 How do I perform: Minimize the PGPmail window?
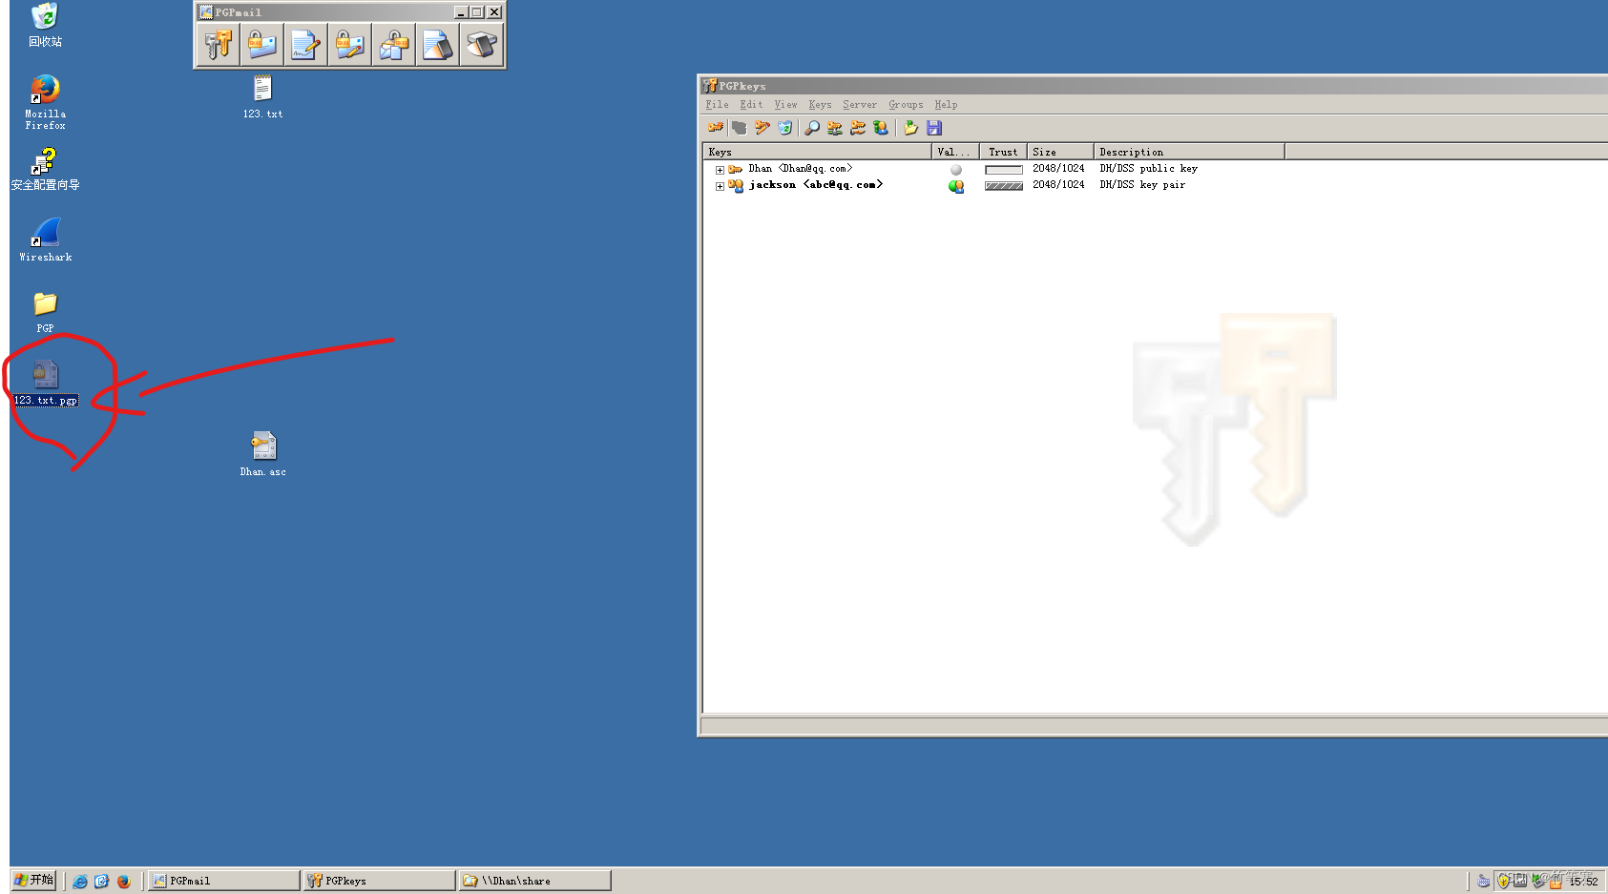click(461, 12)
